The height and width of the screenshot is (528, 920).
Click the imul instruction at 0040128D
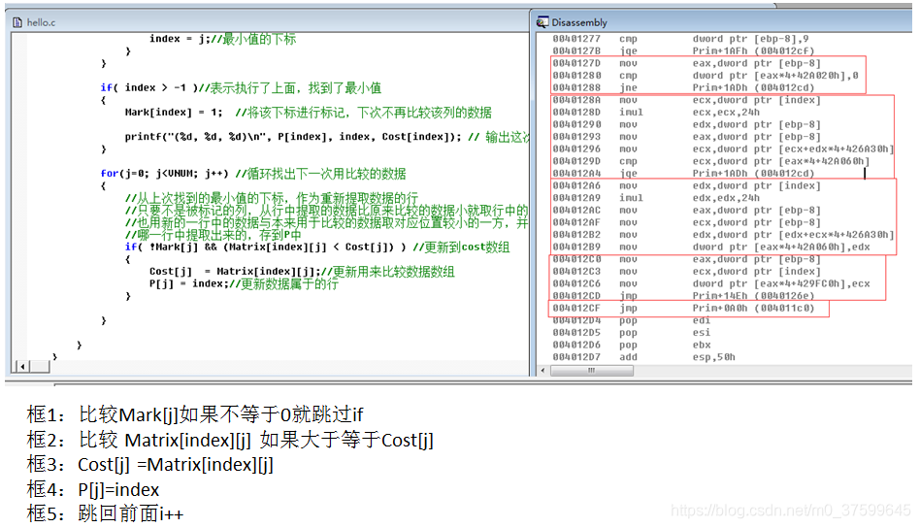coord(656,112)
